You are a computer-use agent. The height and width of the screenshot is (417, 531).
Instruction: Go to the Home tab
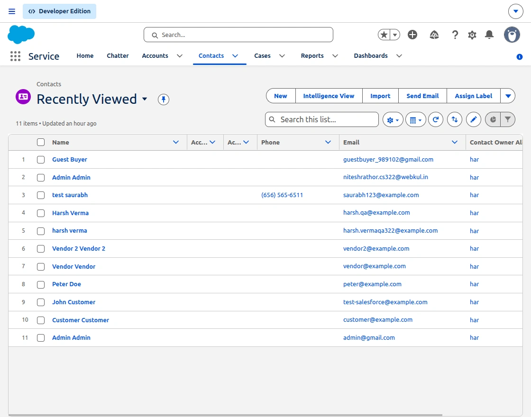tap(85, 56)
